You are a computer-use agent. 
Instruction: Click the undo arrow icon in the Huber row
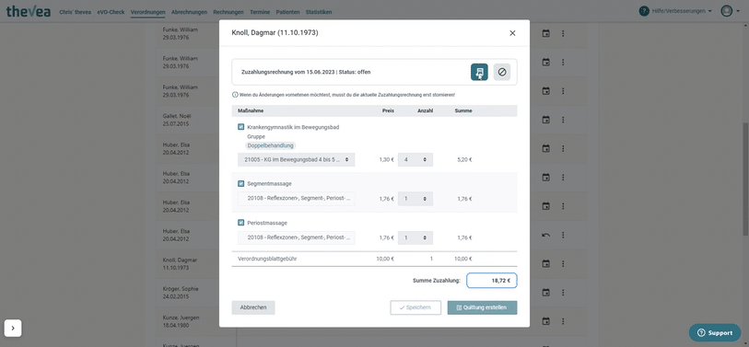(546, 235)
